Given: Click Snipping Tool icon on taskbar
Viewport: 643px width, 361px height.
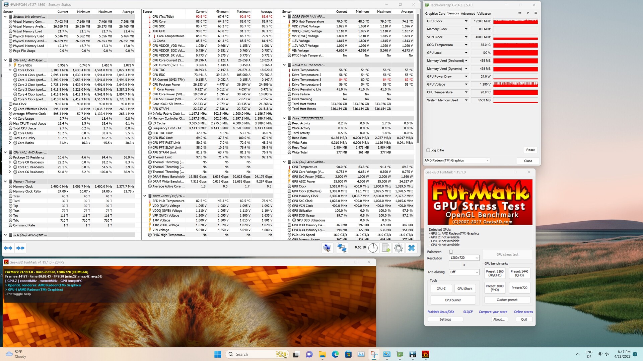Looking at the screenshot, I should 374,354.
